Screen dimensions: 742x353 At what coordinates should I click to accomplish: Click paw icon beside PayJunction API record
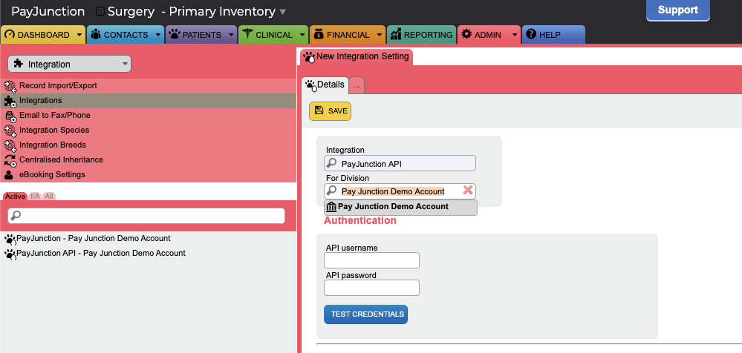click(x=10, y=254)
